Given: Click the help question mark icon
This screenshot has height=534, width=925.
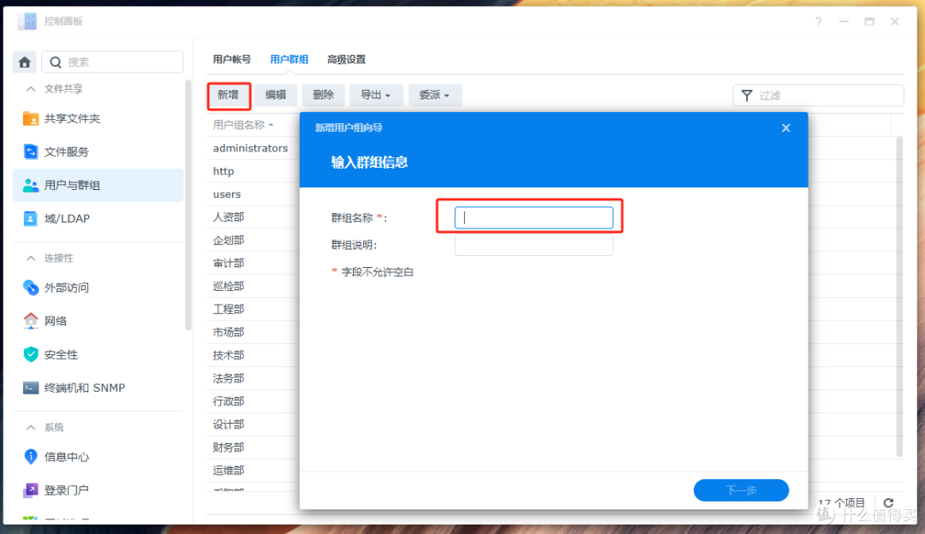Looking at the screenshot, I should pos(818,21).
